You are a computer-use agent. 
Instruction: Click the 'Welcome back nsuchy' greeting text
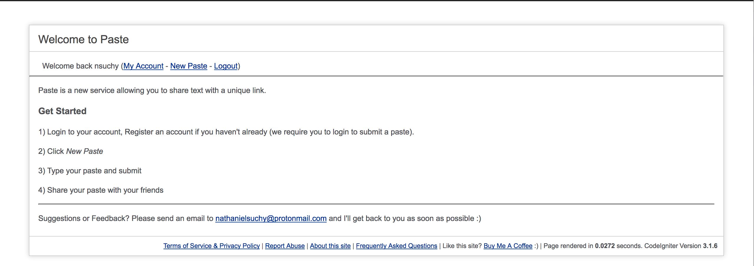[80, 66]
